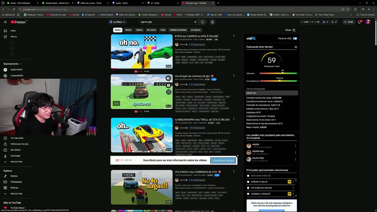
Task: Open the Los filtros dropdown by search
Action: click(118, 22)
